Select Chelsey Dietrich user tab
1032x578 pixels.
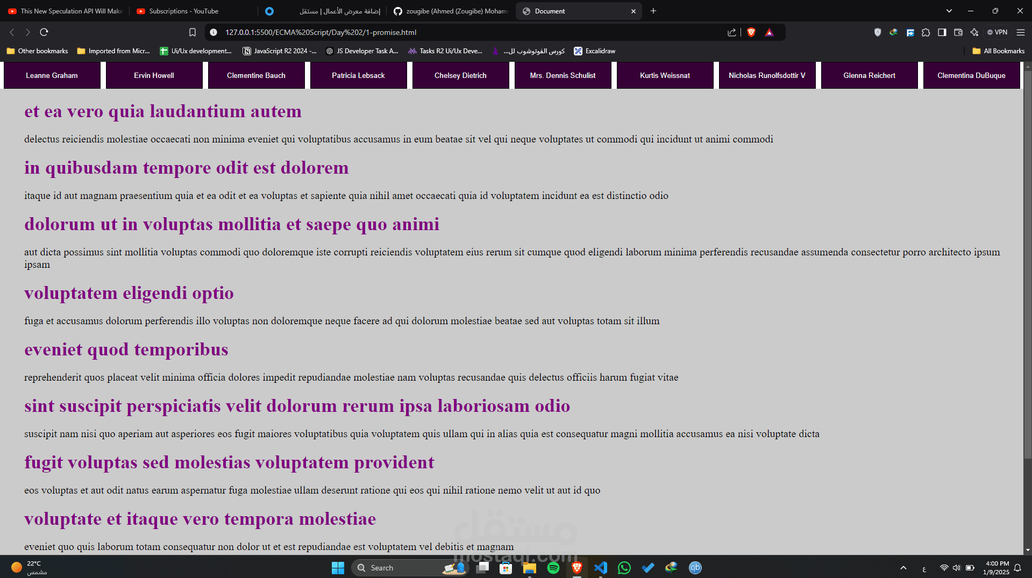460,75
